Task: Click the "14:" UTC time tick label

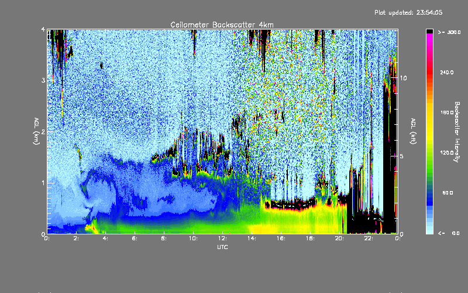Action: coord(252,239)
